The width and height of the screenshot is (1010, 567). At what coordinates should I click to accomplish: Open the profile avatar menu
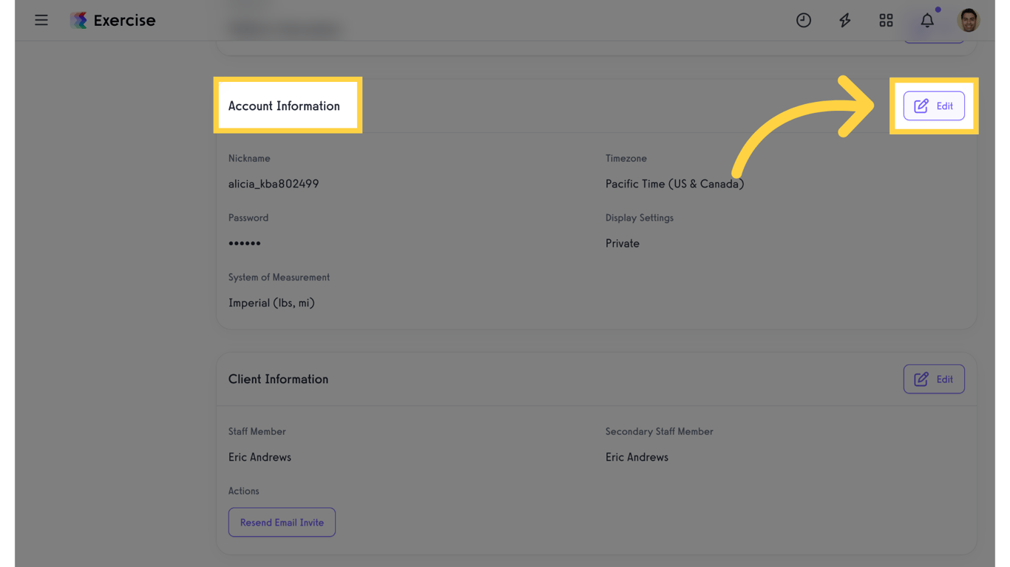pyautogui.click(x=969, y=20)
